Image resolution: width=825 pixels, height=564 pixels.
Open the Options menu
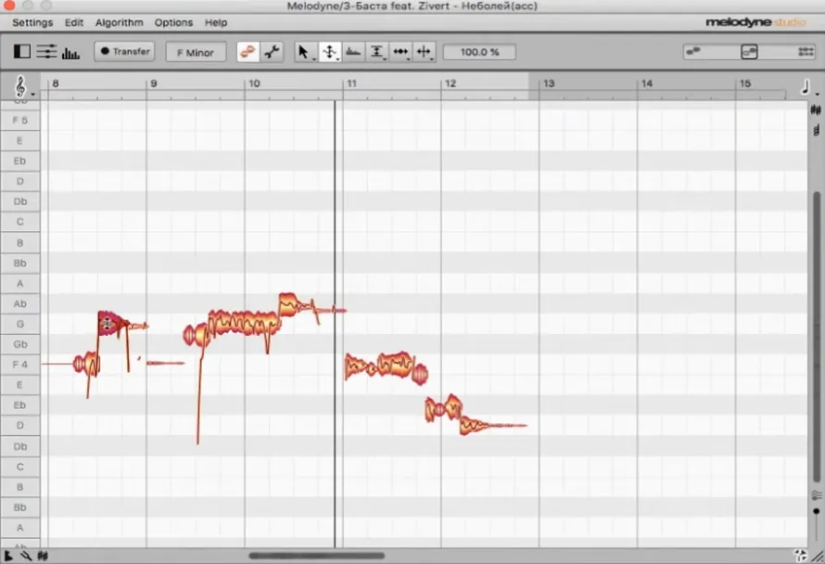click(x=173, y=22)
